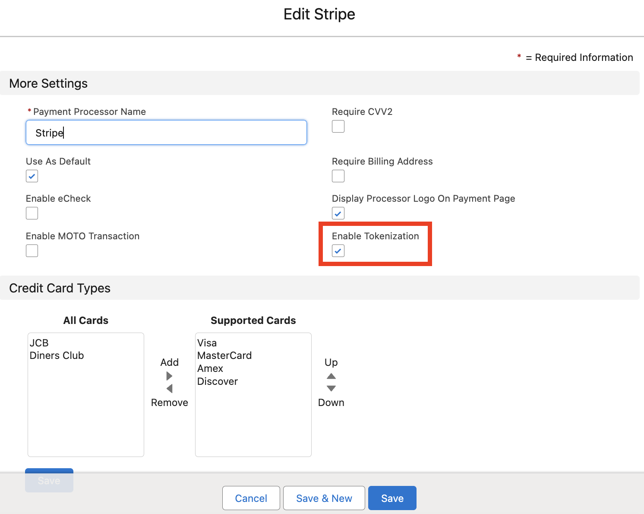Click the Add arrow icon
Image resolution: width=644 pixels, height=514 pixels.
click(169, 376)
